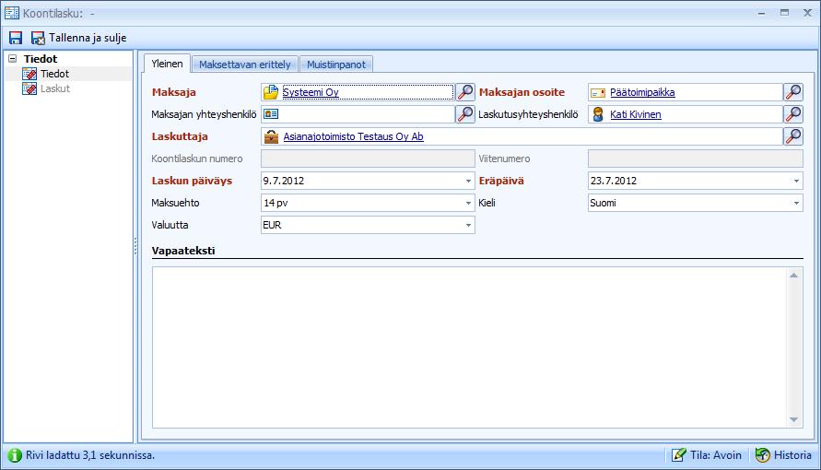The image size is (821, 470).
Task: Collapse the Tiedot tree root node
Action: [13, 59]
